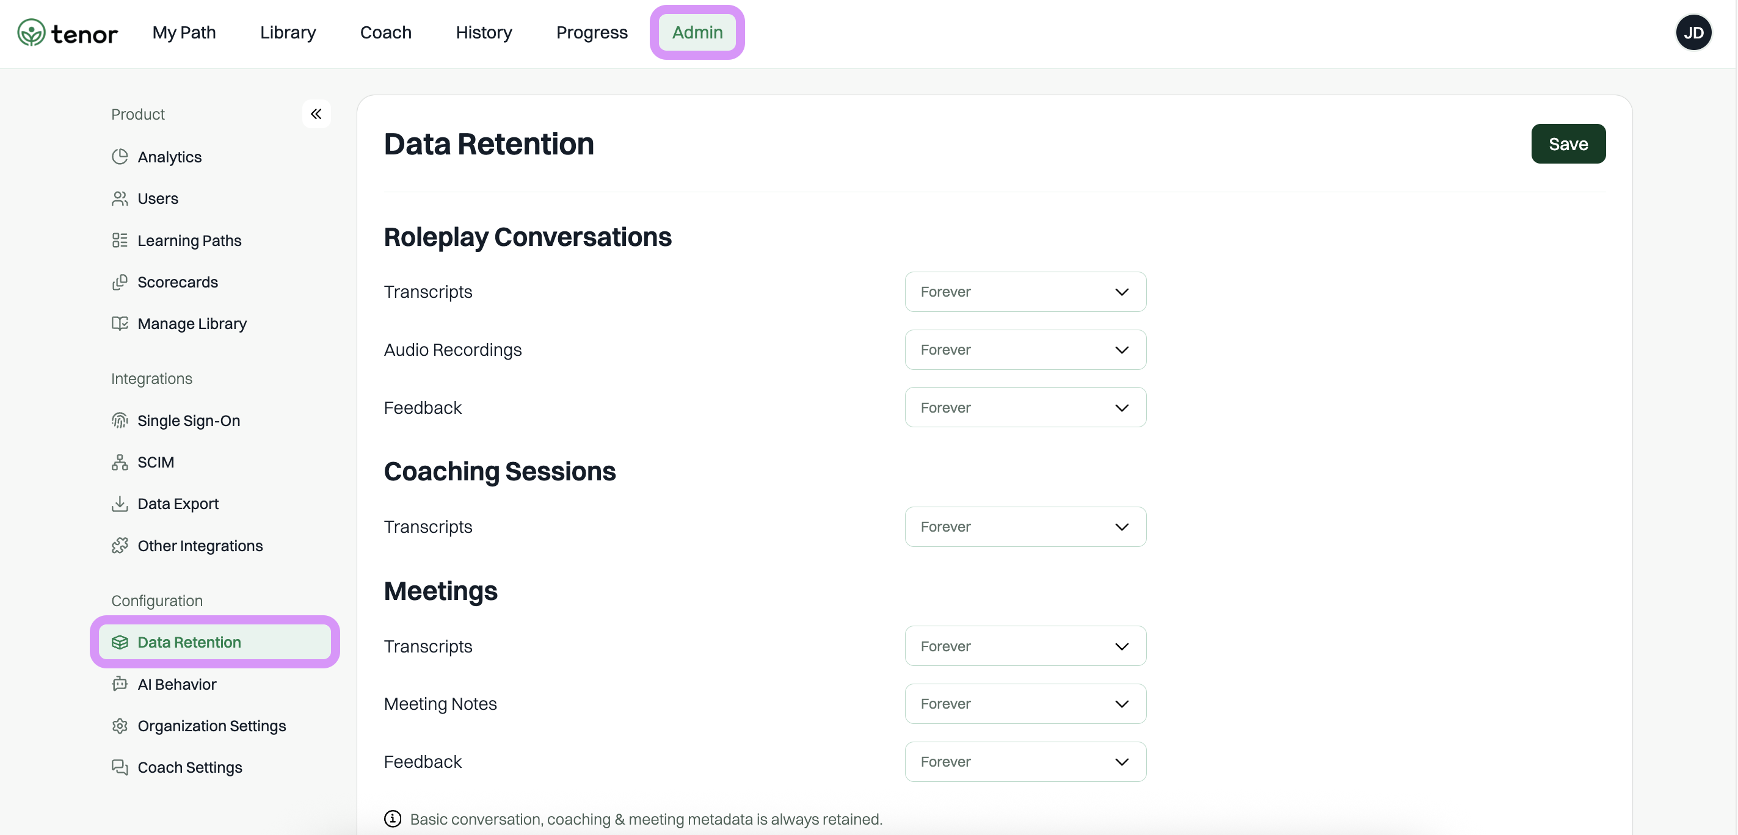1738x835 pixels.
Task: Open Coaching Sessions Transcripts dropdown
Action: [1024, 527]
